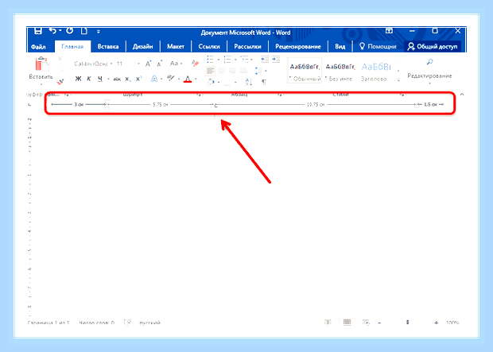Start a numbered list
The width and height of the screenshot is (493, 352).
227,59
